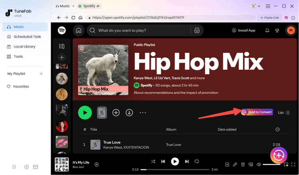
Task: Open Kanye West, Lil Uzi Vert description text
Action: tap(169, 78)
